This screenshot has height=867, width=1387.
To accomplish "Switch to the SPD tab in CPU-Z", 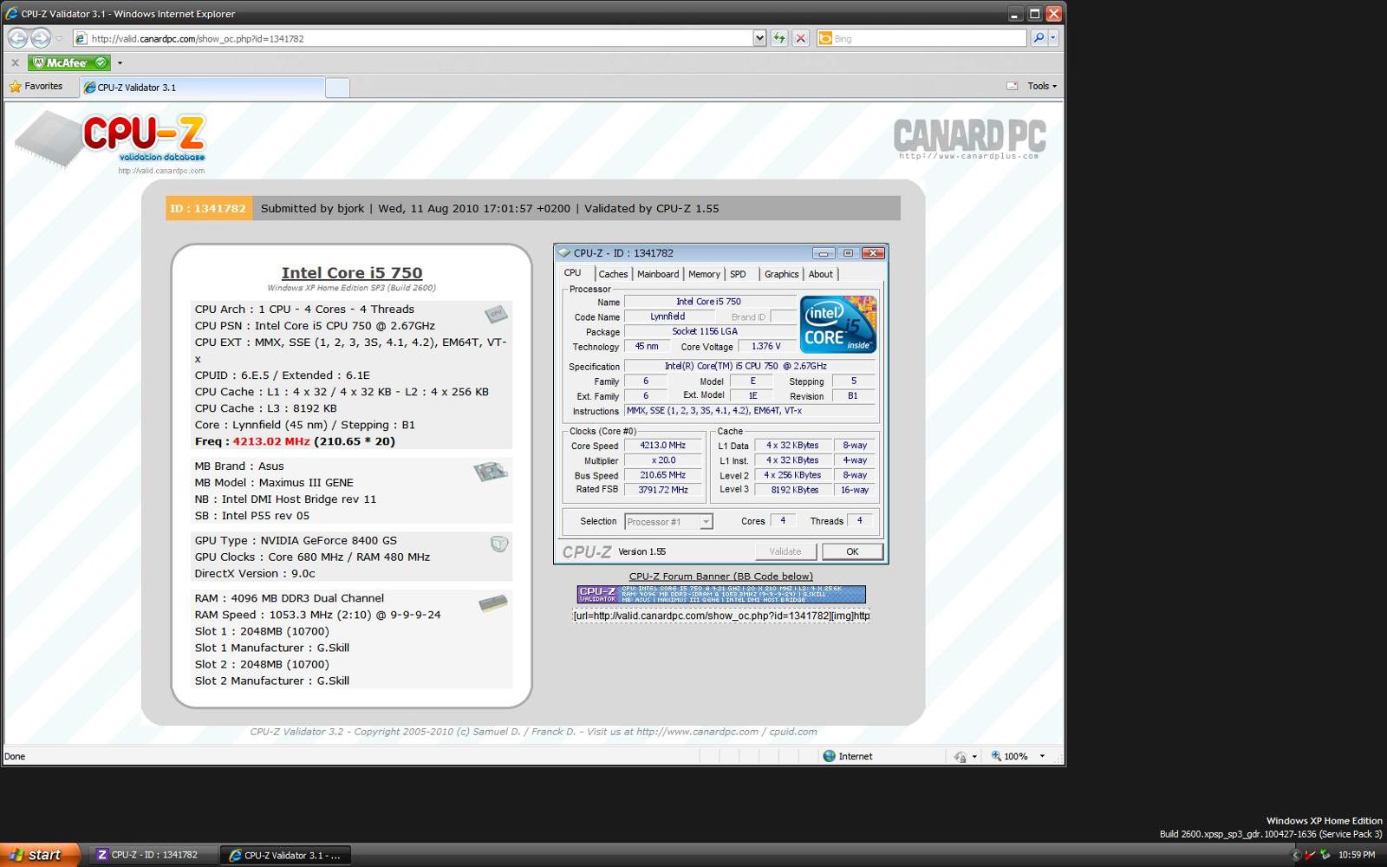I will (x=738, y=274).
